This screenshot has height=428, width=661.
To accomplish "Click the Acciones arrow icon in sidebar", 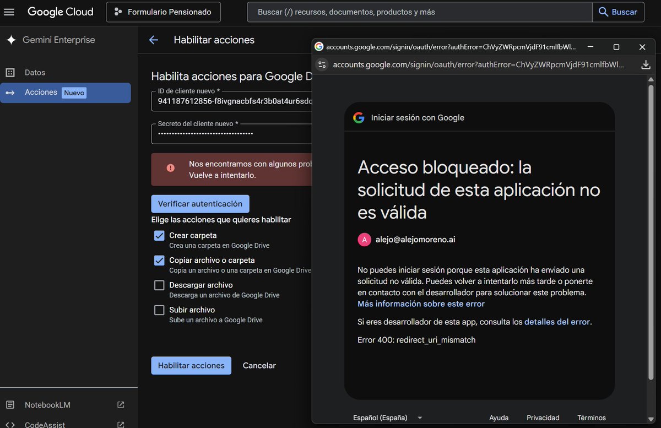I will [x=10, y=93].
